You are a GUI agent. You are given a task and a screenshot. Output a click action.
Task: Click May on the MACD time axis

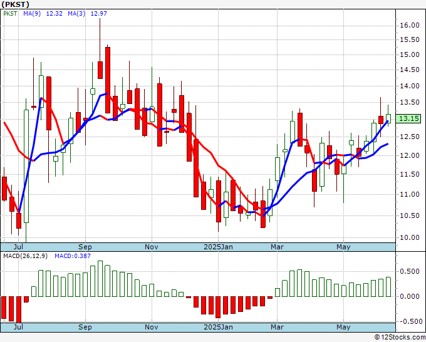click(x=343, y=327)
